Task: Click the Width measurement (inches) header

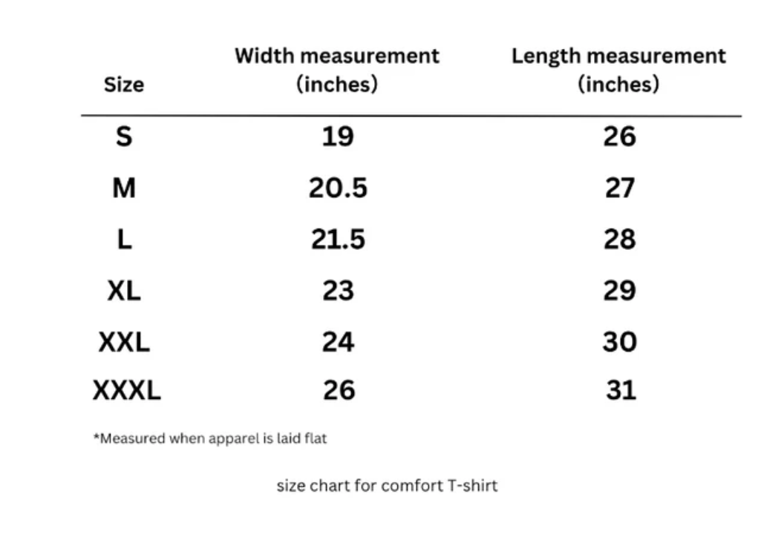Action: 337,70
